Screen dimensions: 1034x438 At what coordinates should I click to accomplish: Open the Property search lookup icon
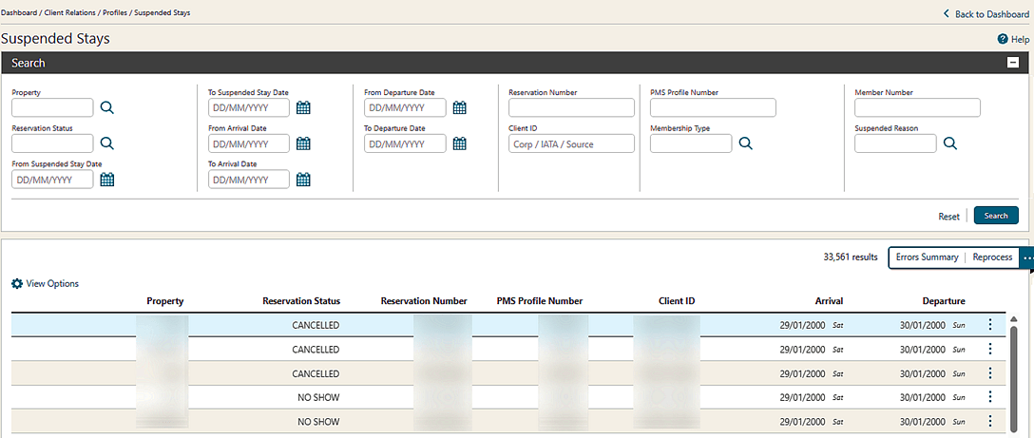(106, 107)
